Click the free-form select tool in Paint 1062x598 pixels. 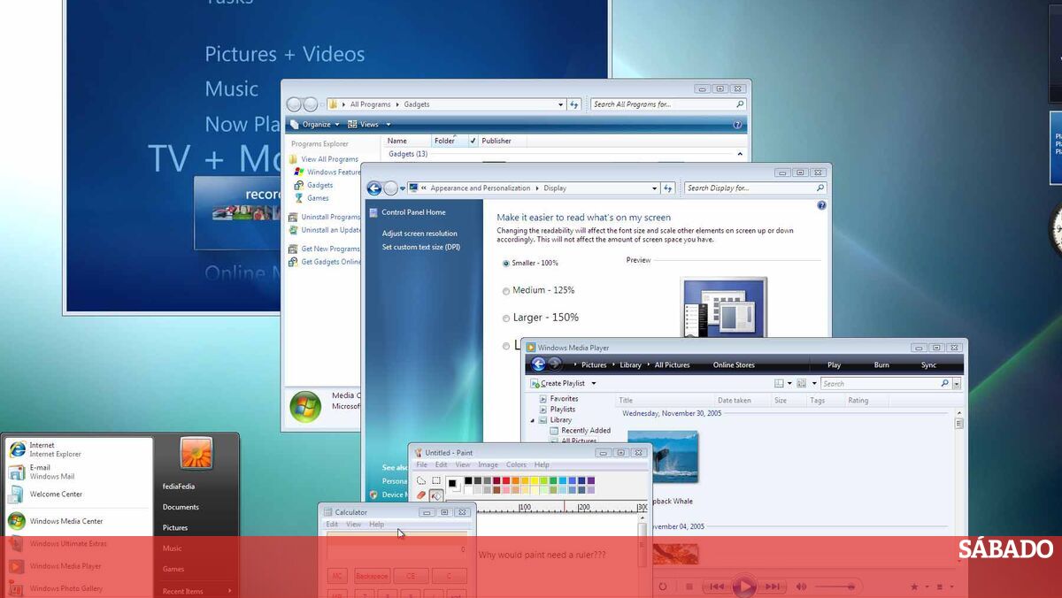[x=421, y=480]
